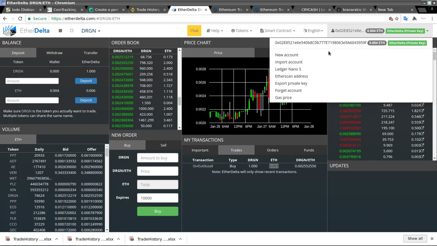The image size is (437, 246).
Task: Click volume list scrollbar down arrow
Action: [x=107, y=230]
